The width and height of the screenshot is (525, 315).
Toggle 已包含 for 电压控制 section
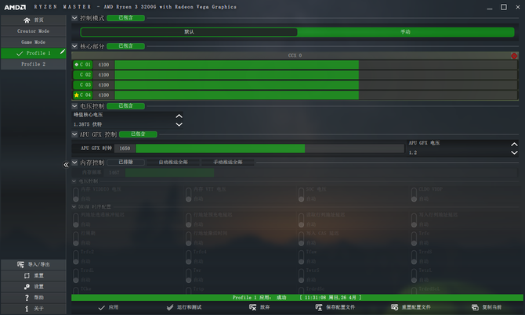point(120,106)
